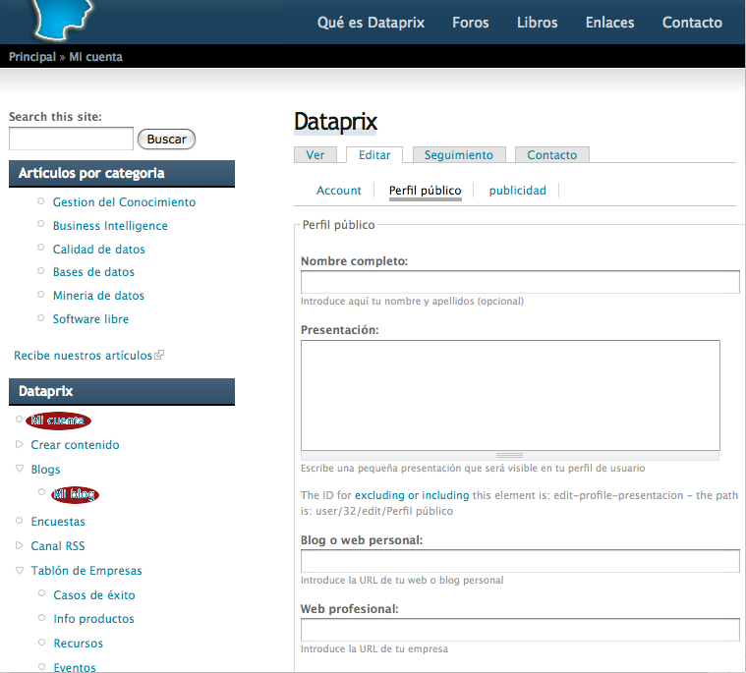Open the Blogs menu link
Image resolution: width=746 pixels, height=673 pixels.
45,470
